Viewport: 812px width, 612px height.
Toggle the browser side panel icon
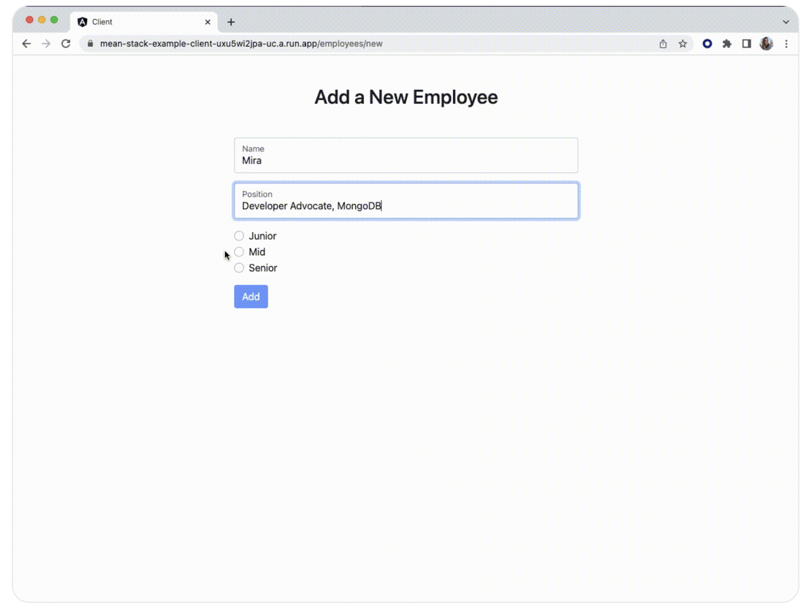(x=746, y=44)
